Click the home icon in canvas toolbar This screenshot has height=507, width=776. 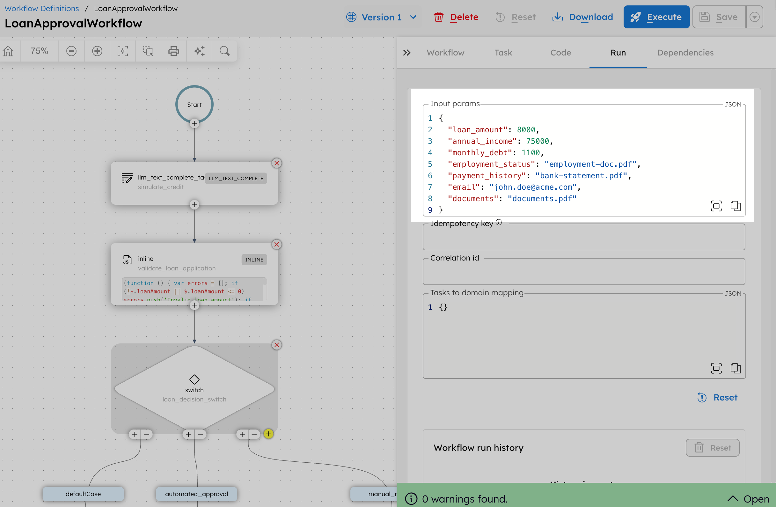pos(8,51)
